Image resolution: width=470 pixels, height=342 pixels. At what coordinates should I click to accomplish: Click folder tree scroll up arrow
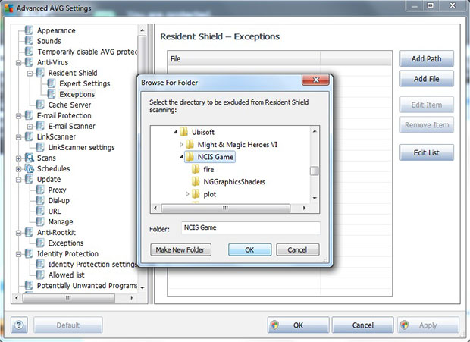tap(315, 131)
